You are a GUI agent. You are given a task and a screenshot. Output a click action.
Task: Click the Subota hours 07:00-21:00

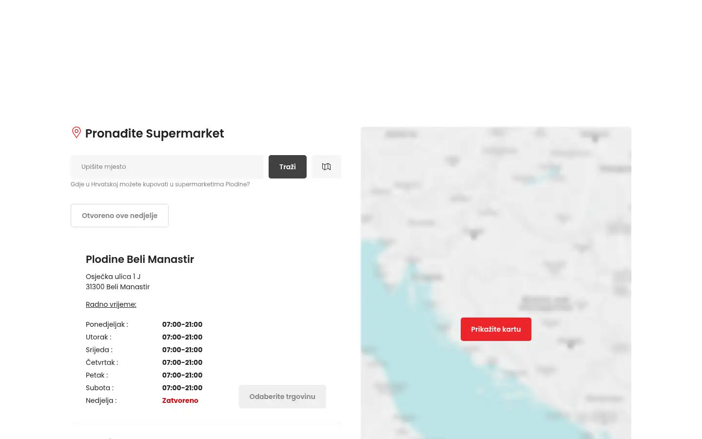(182, 388)
